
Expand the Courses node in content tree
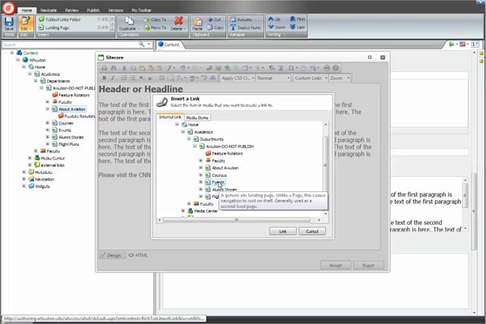[x=48, y=124]
